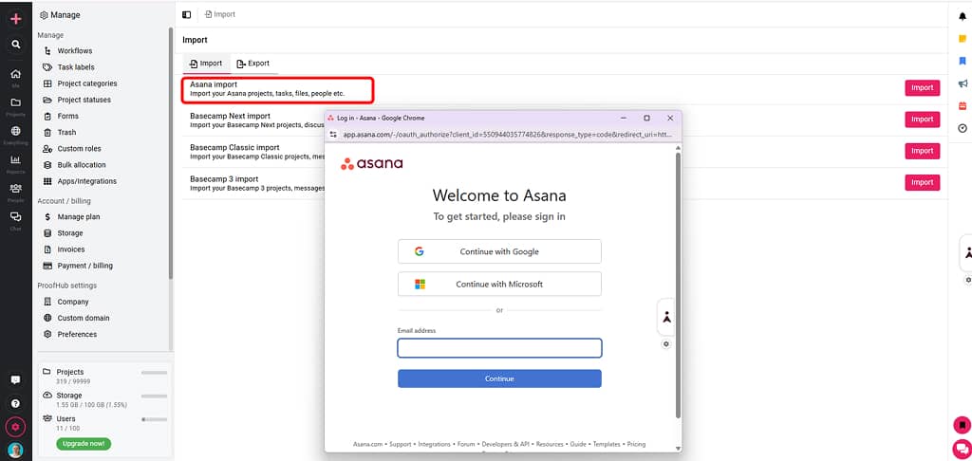The width and height of the screenshot is (972, 461).
Task: Open Trash in Manage menu
Action: tap(66, 132)
